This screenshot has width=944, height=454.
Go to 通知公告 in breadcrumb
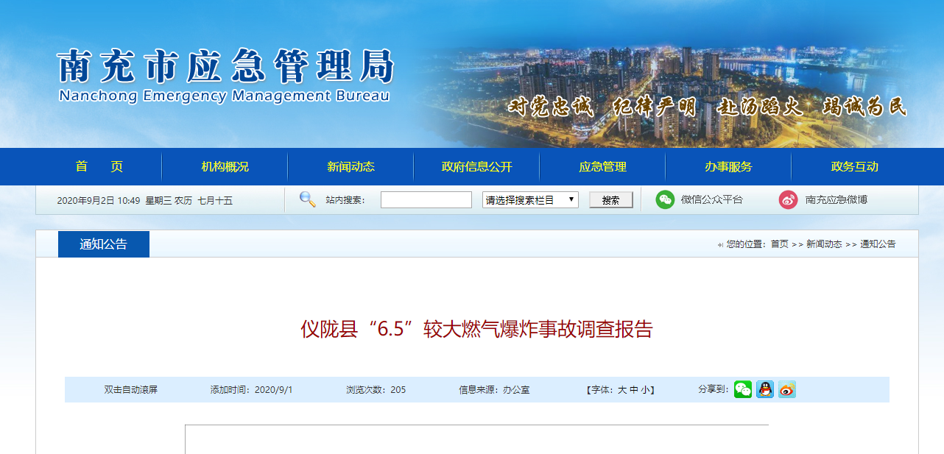click(878, 244)
